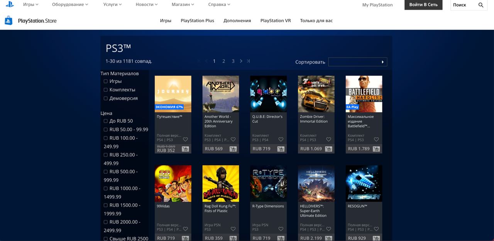494x241 pixels.
Task: Check the RUB 100.00 - 249.99 price filter
Action: coord(106,138)
